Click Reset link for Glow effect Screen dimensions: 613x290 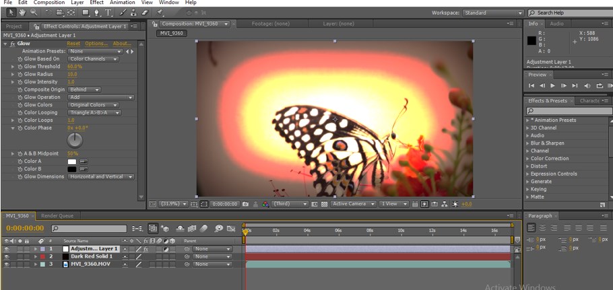73,44
